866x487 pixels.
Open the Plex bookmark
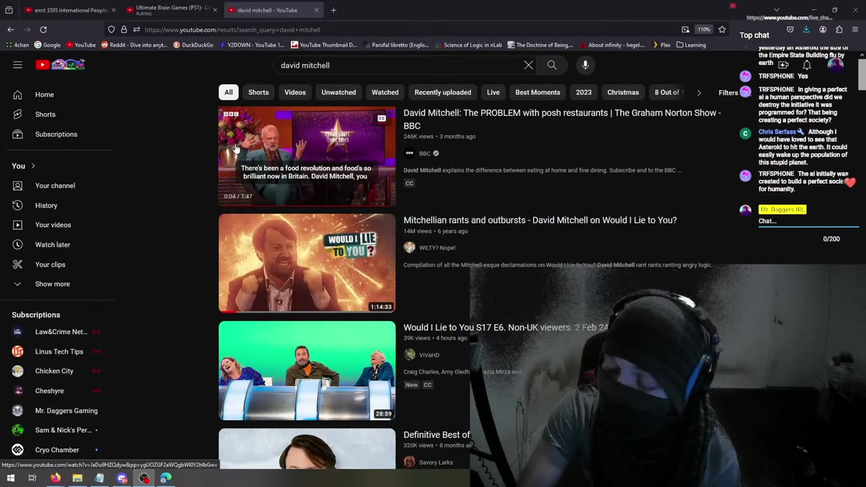661,45
